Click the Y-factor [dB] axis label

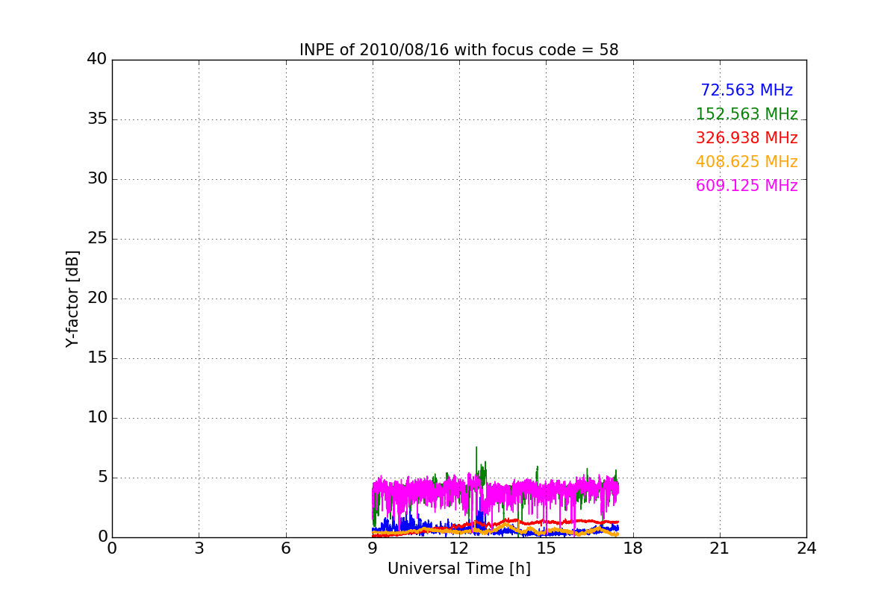72,298
